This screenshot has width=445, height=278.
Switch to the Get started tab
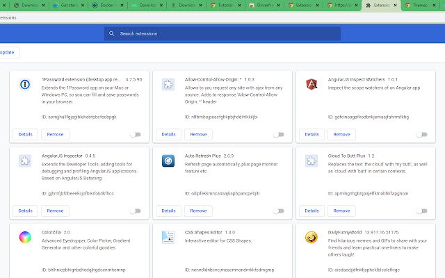68,5
